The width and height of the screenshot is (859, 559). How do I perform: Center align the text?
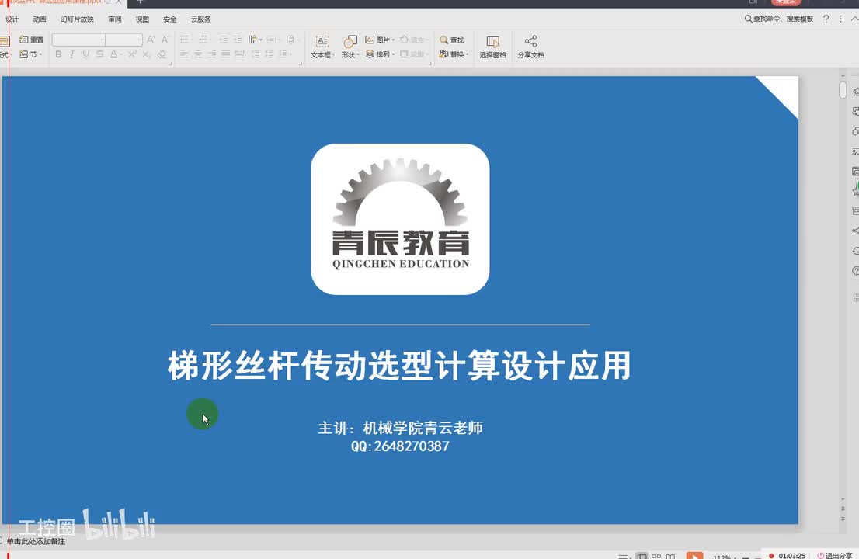point(198,54)
